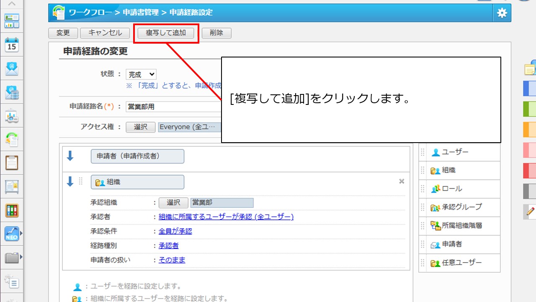Open the portal dashboard icon in sidebar
The width and height of the screenshot is (536, 302).
(x=12, y=21)
